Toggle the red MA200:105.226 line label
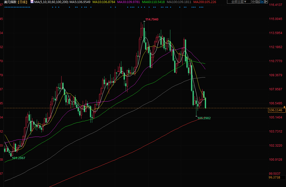 [x=205, y=2]
